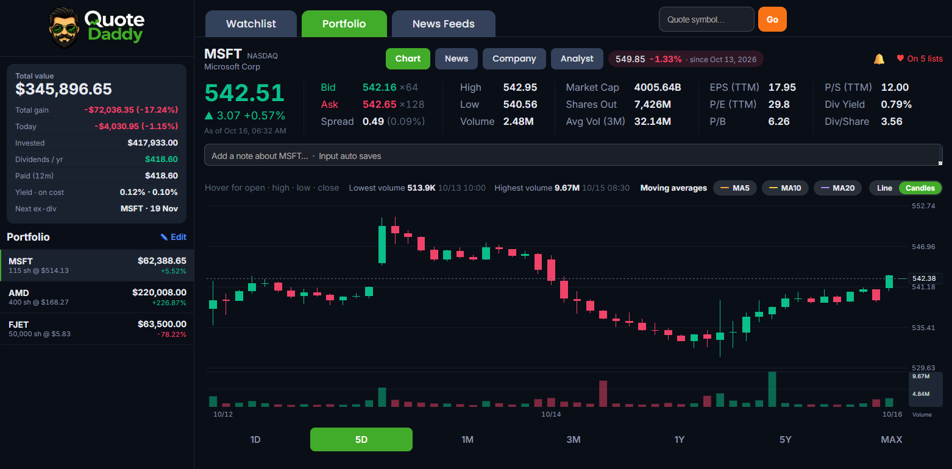Click the Total value '$345,896.65' figure
Image resolution: width=952 pixels, height=469 pixels.
64,90
